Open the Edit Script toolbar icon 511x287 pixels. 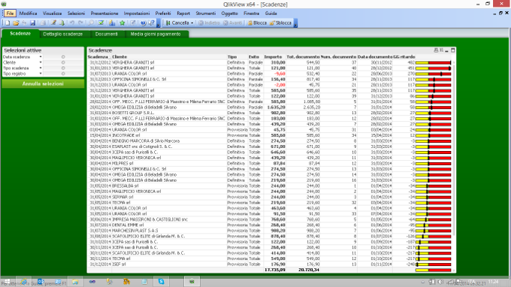click(53, 23)
